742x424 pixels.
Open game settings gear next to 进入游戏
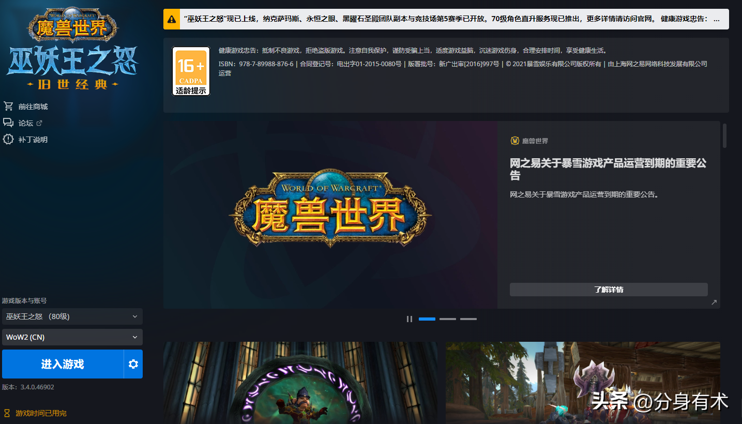pyautogui.click(x=133, y=364)
